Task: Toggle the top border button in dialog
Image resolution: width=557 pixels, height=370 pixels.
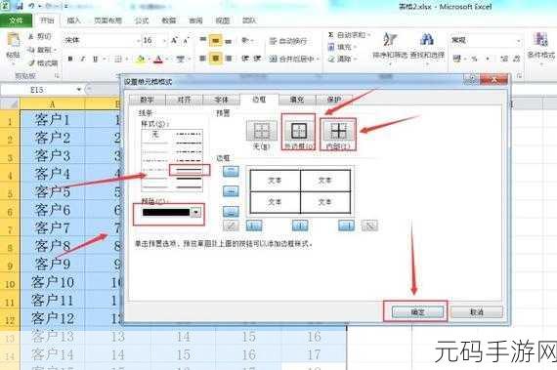Action: coord(231,172)
